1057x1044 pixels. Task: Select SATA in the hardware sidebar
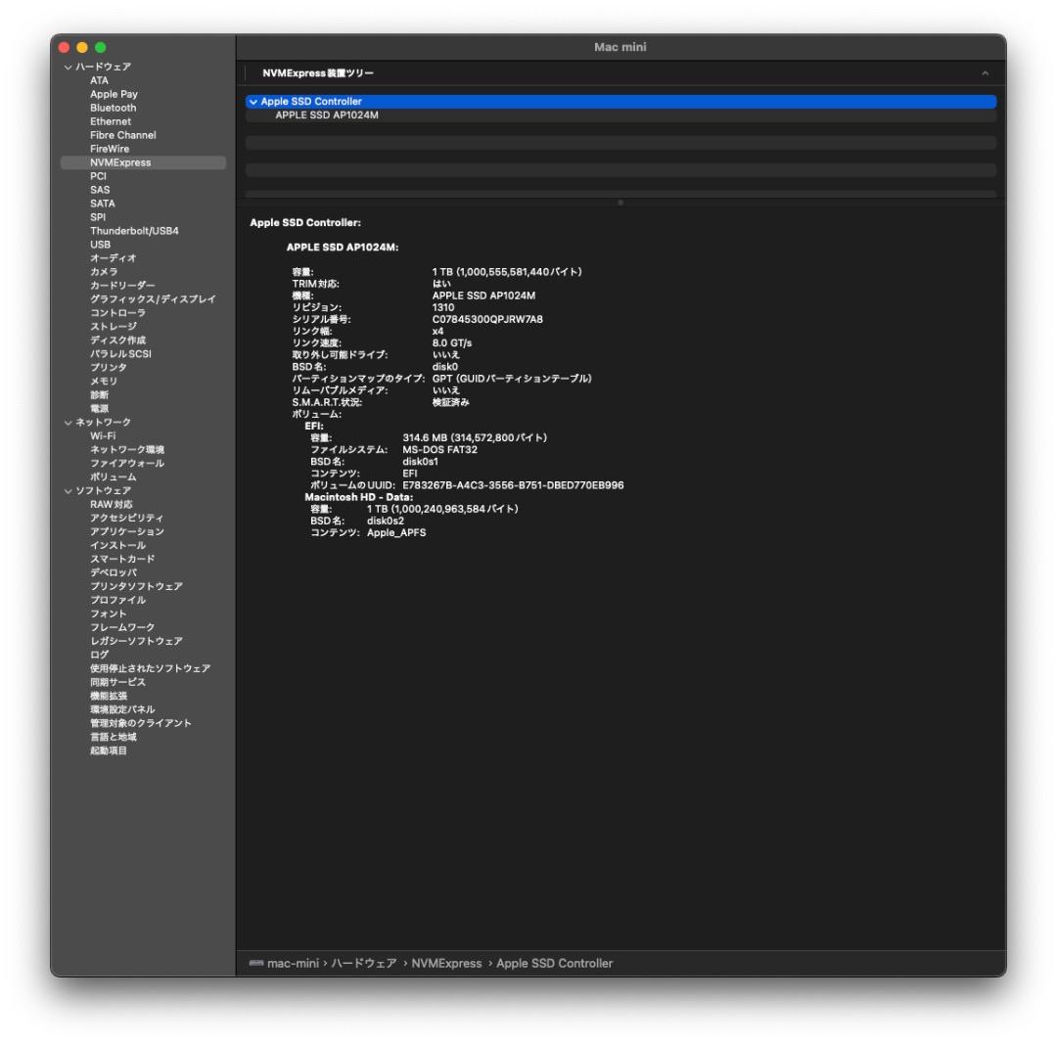pyautogui.click(x=103, y=203)
